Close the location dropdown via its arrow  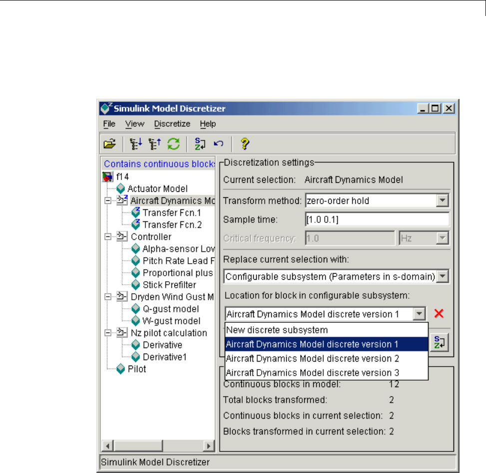[419, 314]
